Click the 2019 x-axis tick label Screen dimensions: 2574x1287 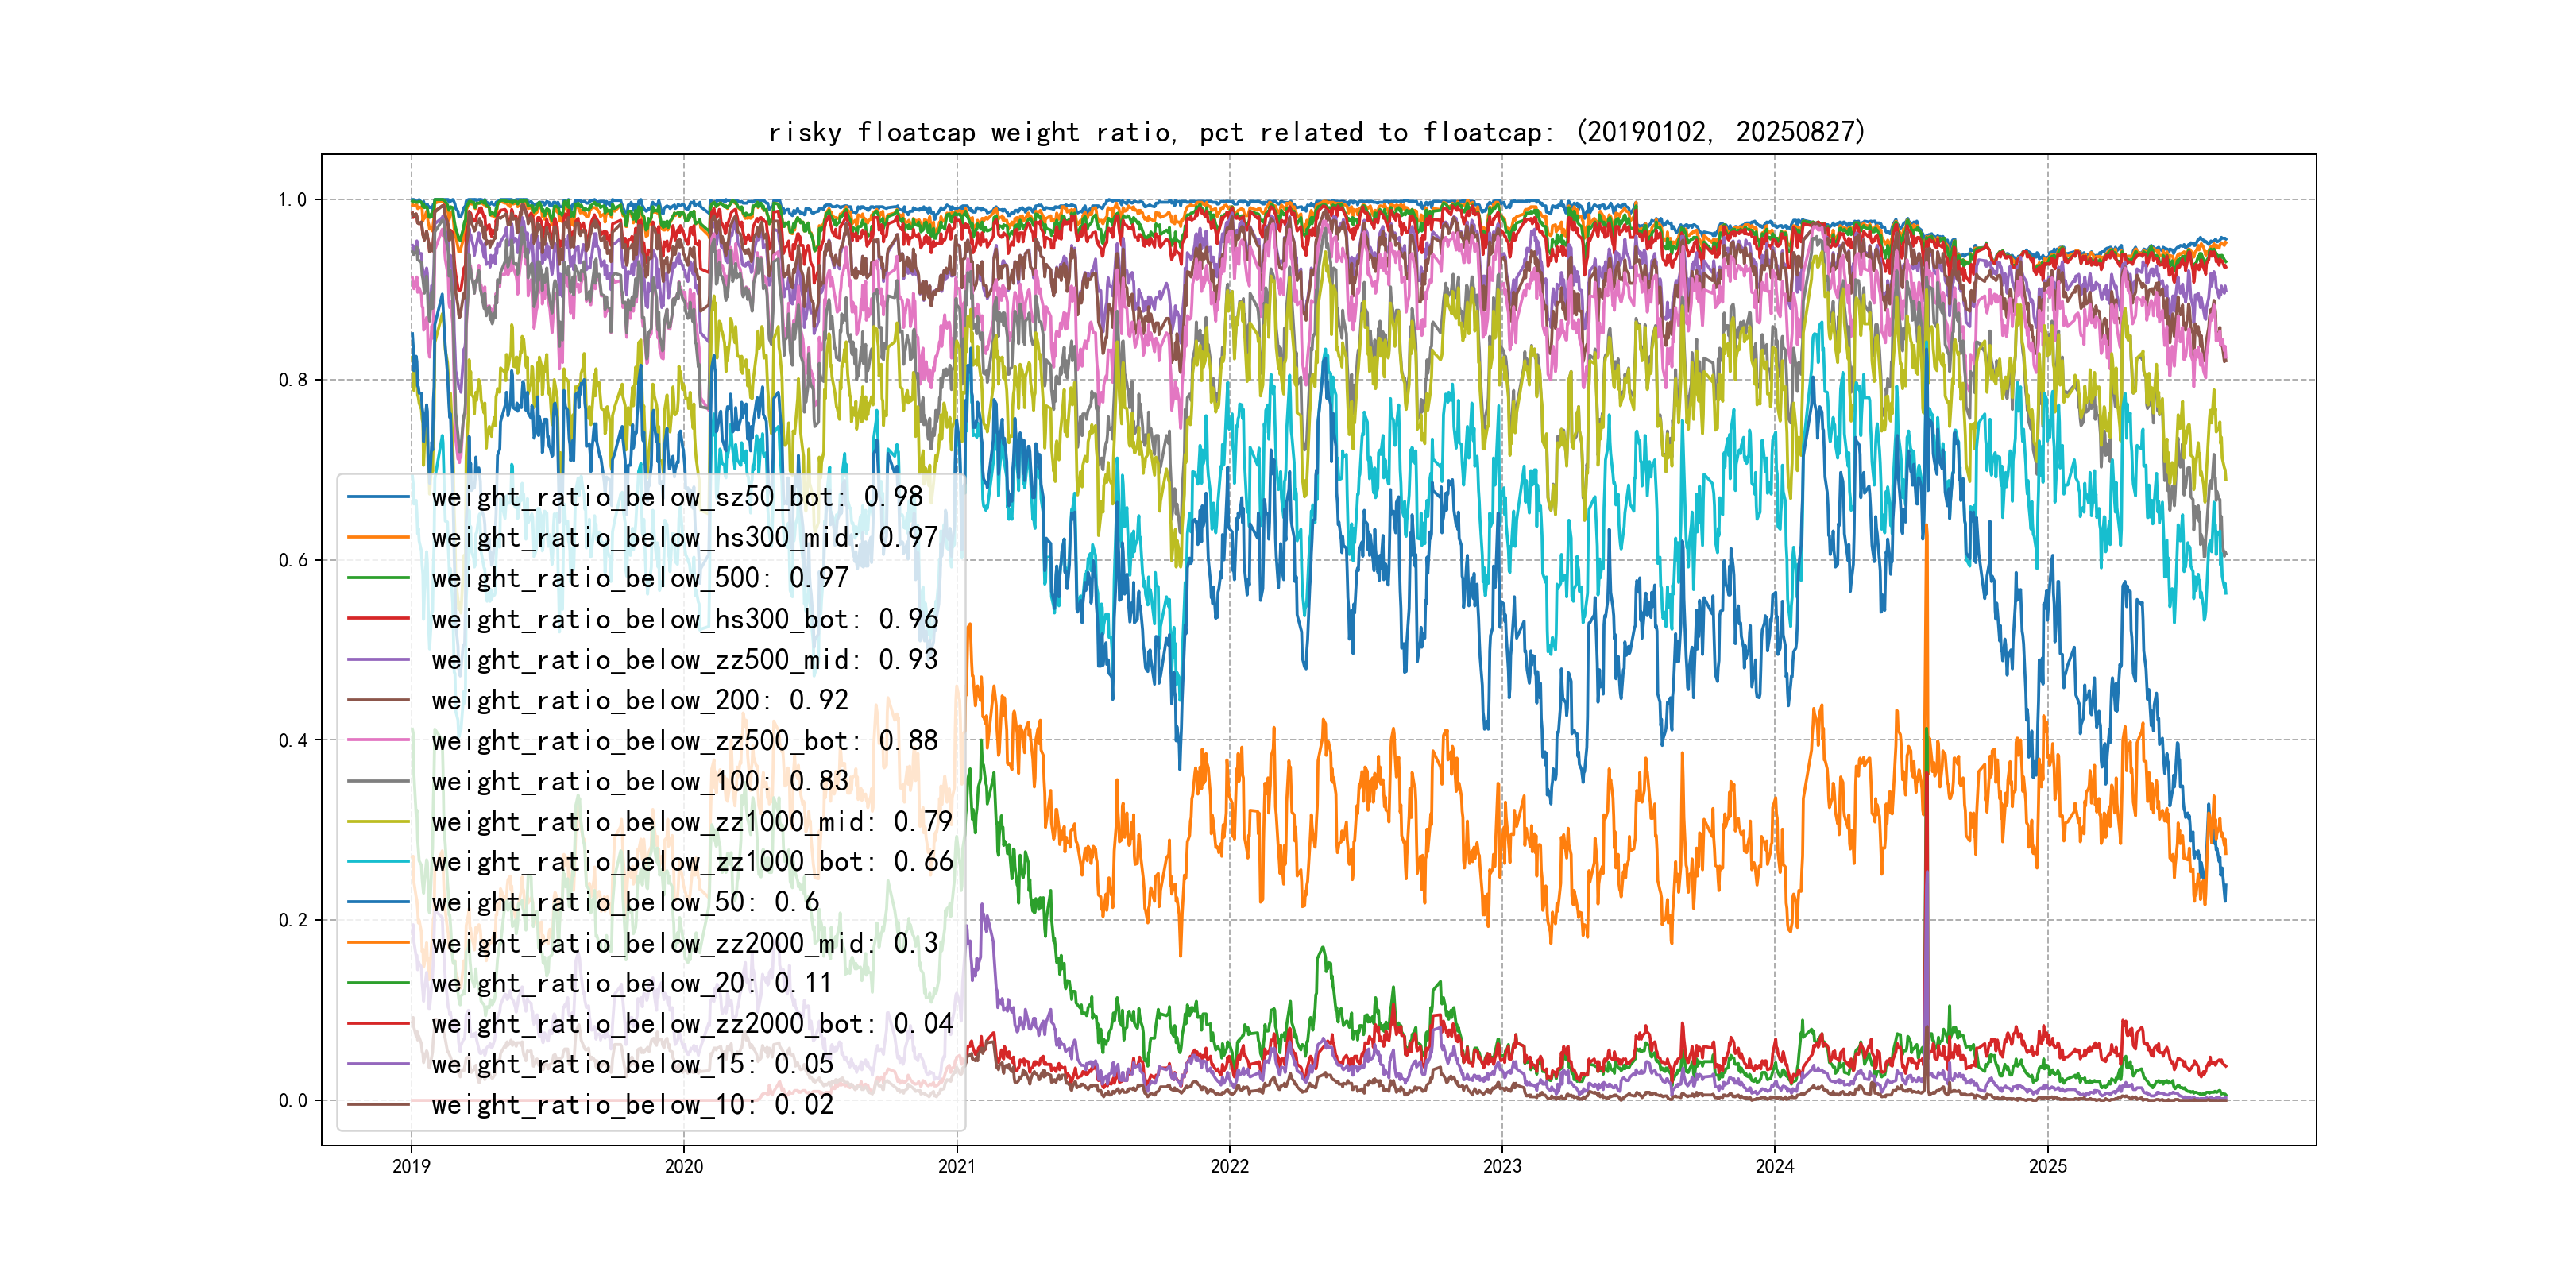coord(411,1166)
